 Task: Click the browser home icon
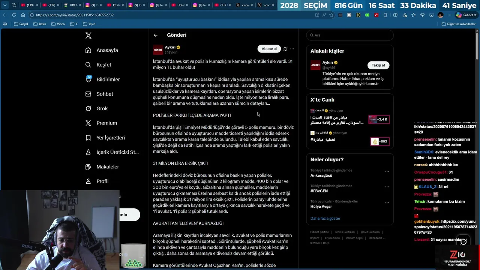pyautogui.click(x=23, y=15)
